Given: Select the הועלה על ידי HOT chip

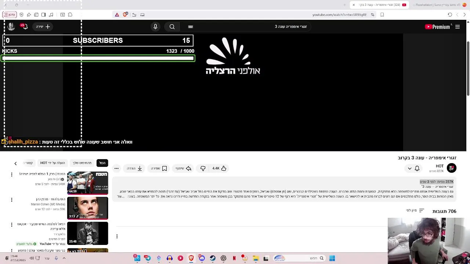Looking at the screenshot, I should (53, 163).
